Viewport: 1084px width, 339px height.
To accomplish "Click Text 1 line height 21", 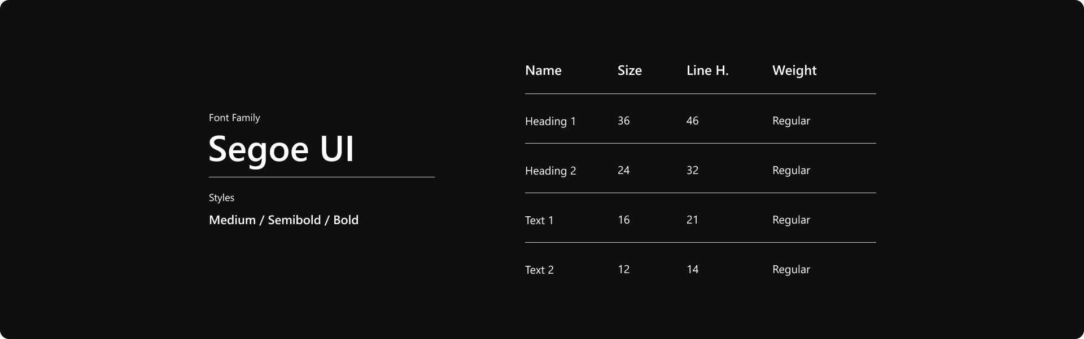I will coord(692,220).
